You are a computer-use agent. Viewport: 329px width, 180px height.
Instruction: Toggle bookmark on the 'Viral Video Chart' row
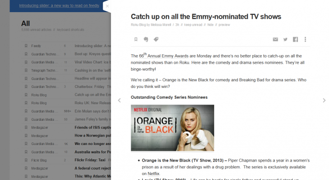(x=26, y=62)
